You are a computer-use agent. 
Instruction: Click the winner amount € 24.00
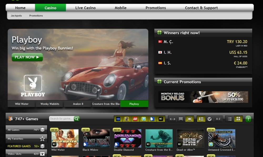pos(241,63)
